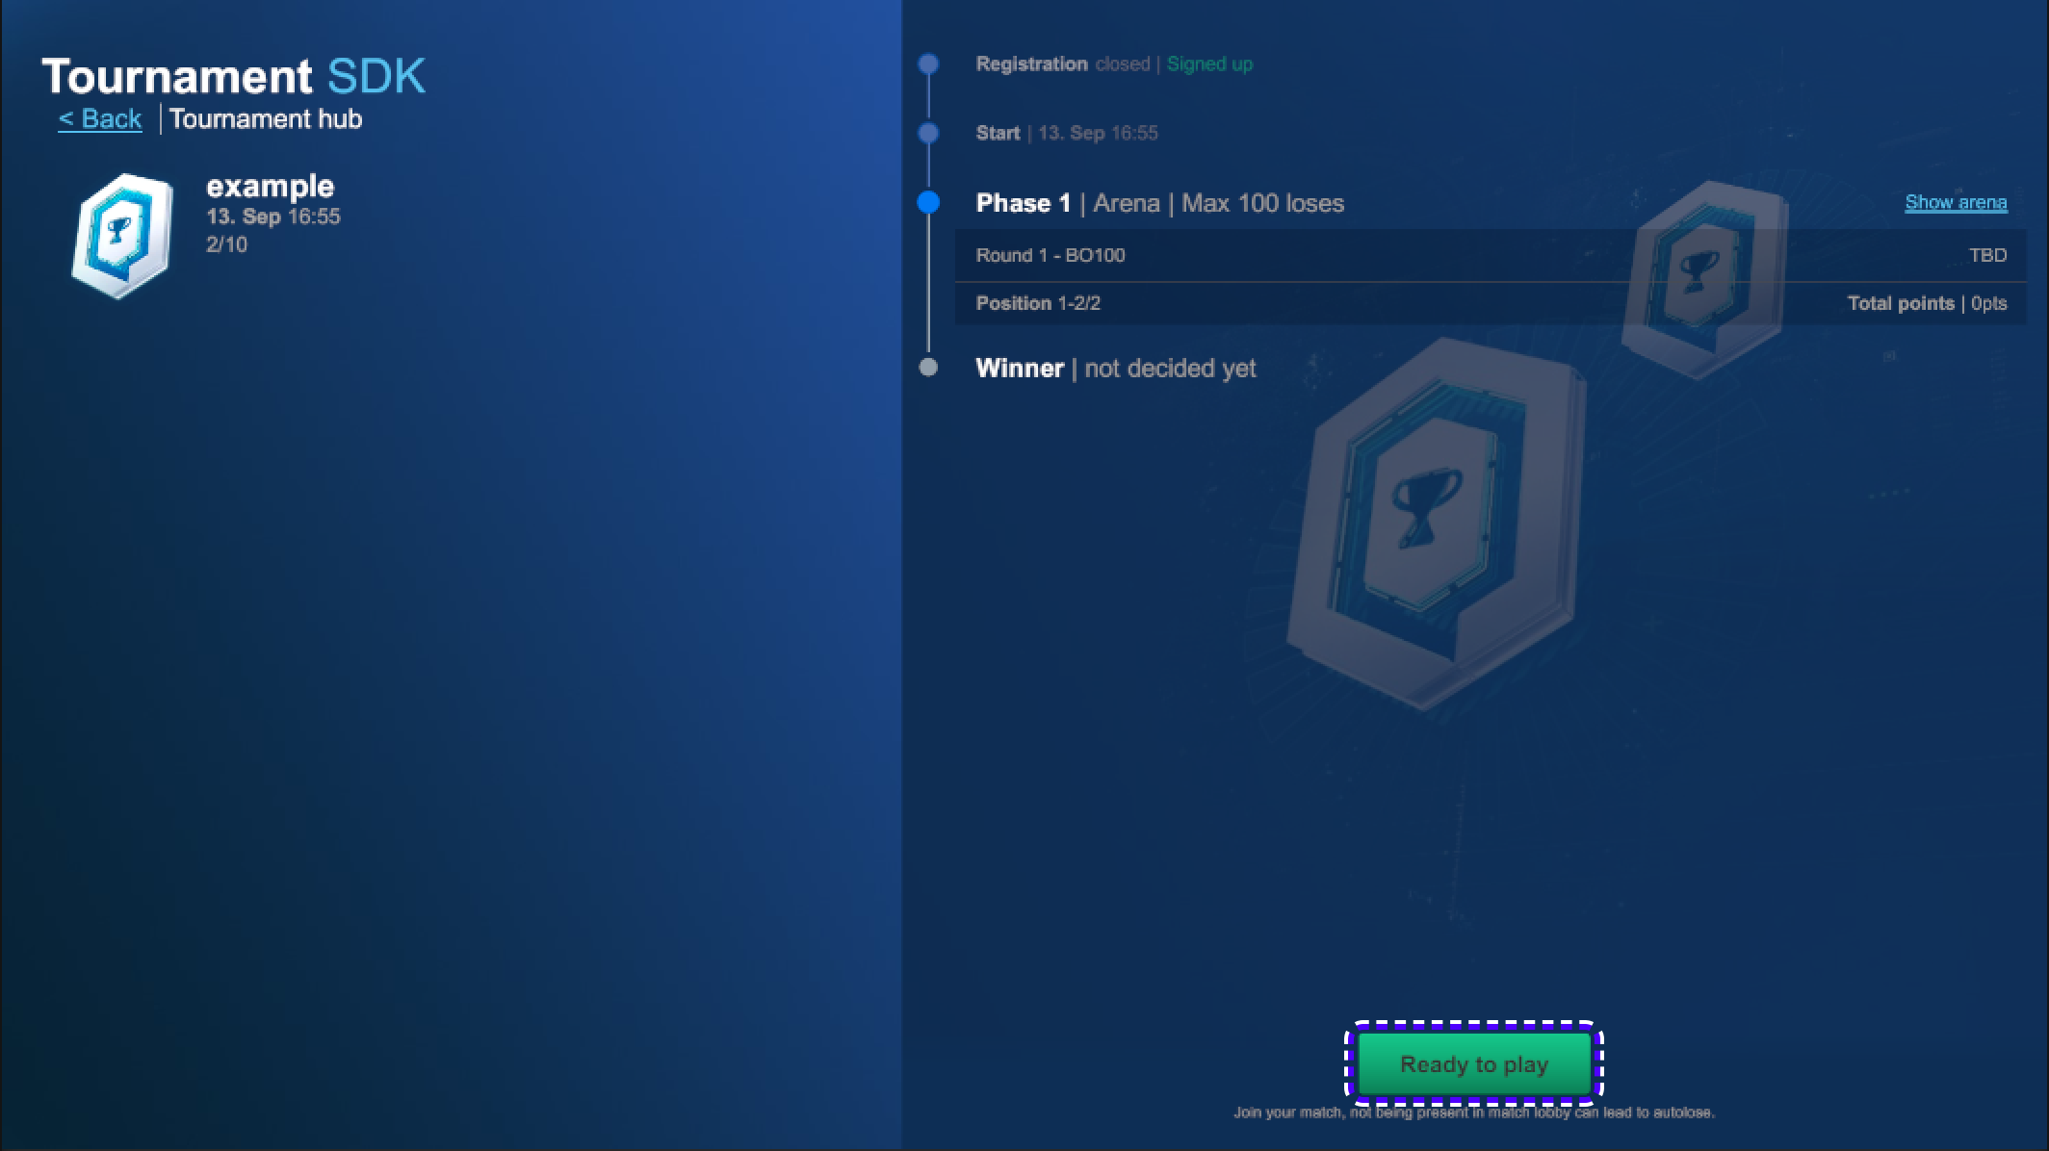Click the Position 1-2/2 row
This screenshot has width=2049, height=1151.
point(1038,303)
